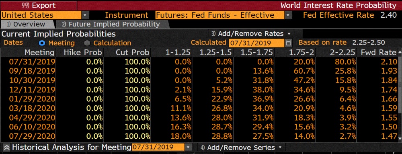The image size is (402, 154).
Task: Open the Historical Analysis meeting date dropdown
Action: coord(189,147)
